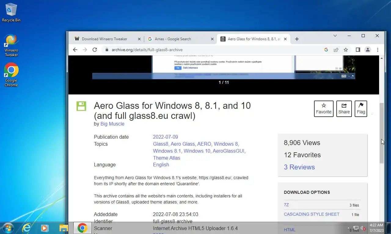The image size is (391, 234).
Task: Select the Aero Glass for Windows tab
Action: (x=254, y=39)
